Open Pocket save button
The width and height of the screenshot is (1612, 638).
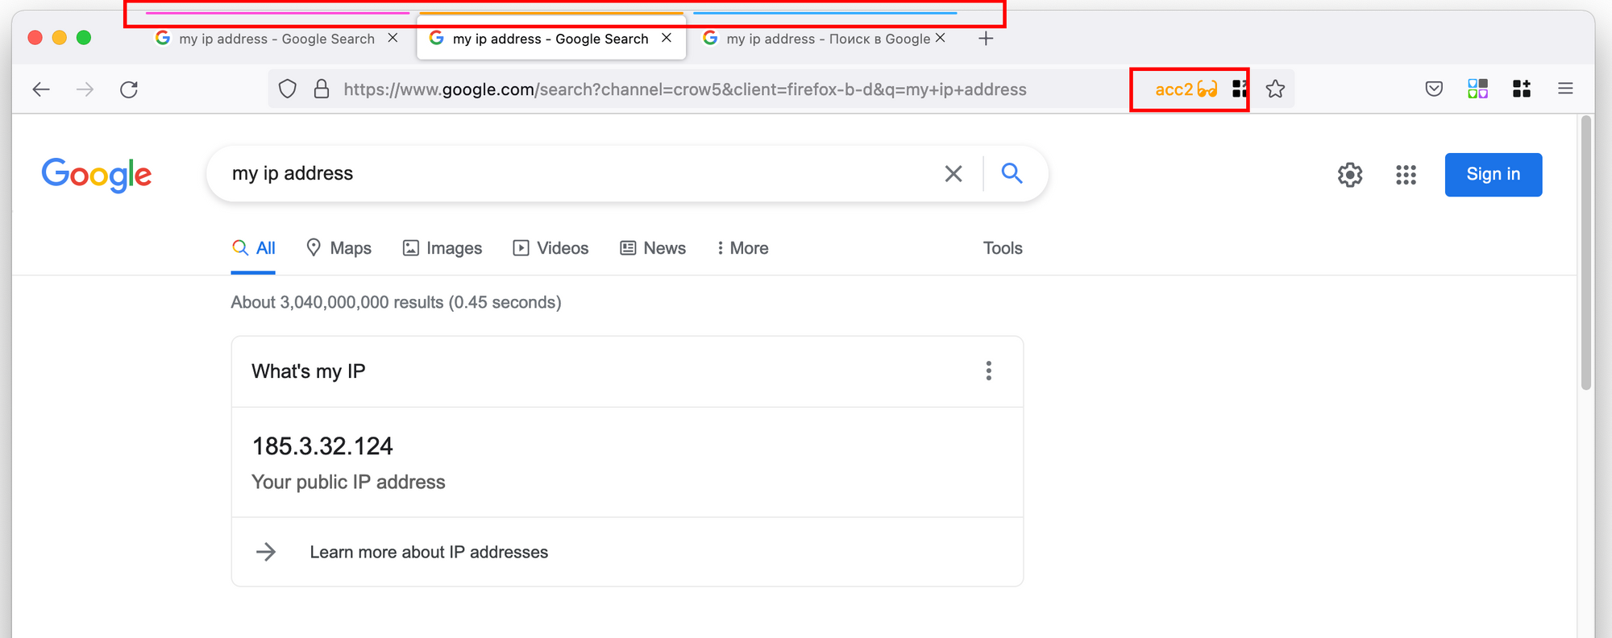pyautogui.click(x=1434, y=89)
